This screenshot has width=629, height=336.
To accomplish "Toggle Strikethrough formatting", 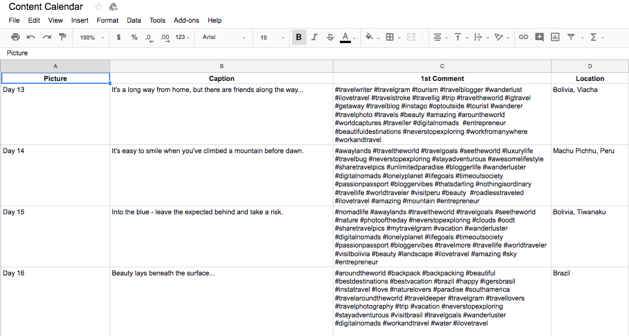I will [x=330, y=37].
